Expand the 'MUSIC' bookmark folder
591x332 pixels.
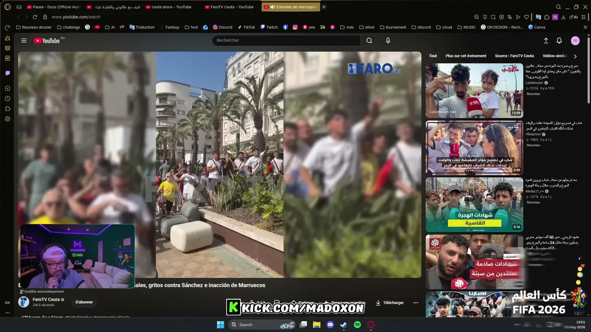[x=466, y=27]
